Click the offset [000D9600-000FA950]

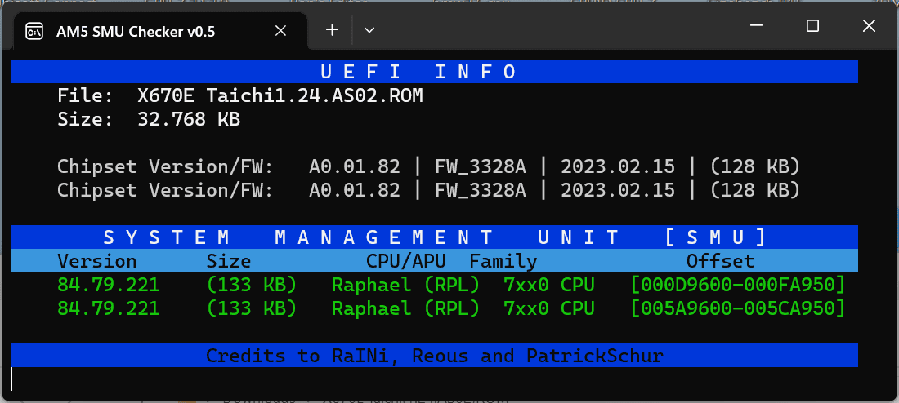click(738, 286)
